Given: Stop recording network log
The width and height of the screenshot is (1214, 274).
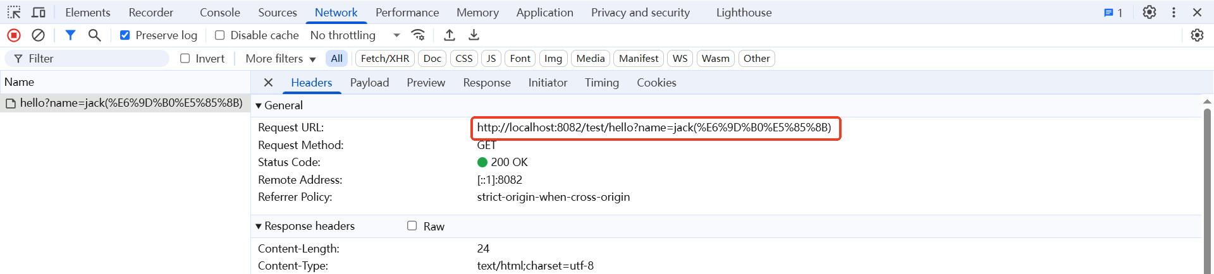Looking at the screenshot, I should click(14, 35).
